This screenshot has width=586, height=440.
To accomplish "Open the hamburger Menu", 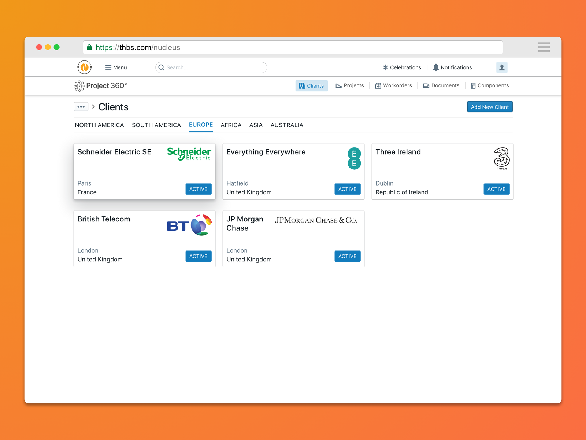I will (116, 67).
